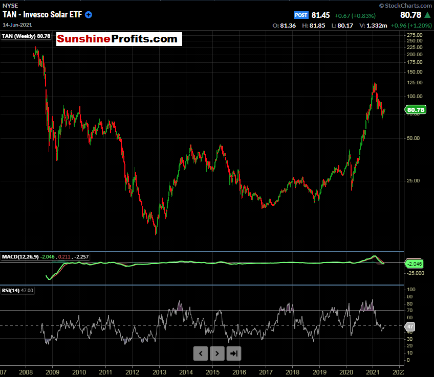This screenshot has width=434, height=377.
Task: Advance the chart with the right arrow button
Action: click(x=218, y=354)
